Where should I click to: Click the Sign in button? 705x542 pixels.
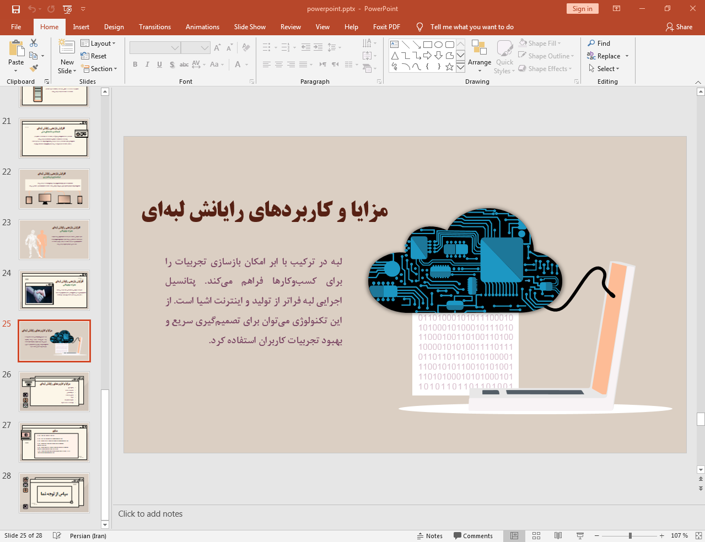[x=582, y=9]
